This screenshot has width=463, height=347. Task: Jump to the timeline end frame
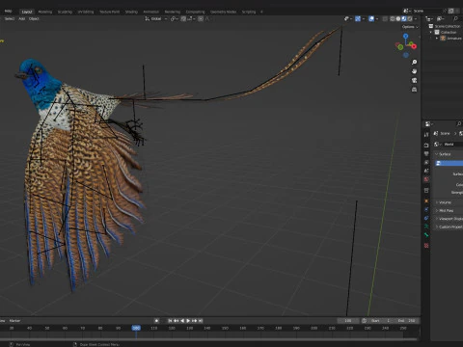point(201,321)
